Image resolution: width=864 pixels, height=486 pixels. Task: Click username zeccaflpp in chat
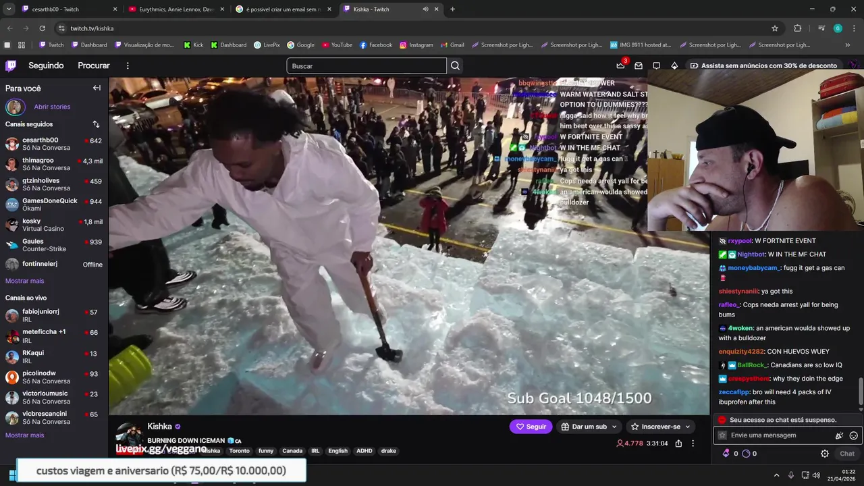point(734,392)
